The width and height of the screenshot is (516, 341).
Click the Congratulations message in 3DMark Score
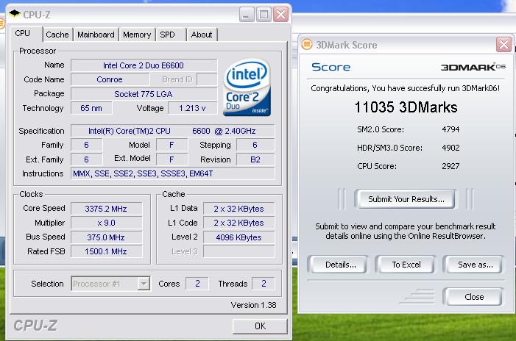coord(405,88)
